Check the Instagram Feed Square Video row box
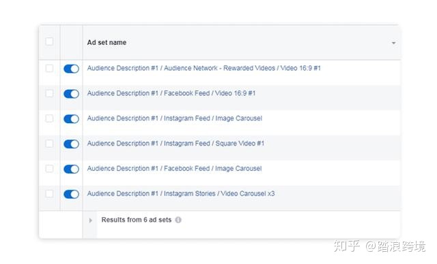Image resolution: width=437 pixels, height=264 pixels. pyautogui.click(x=49, y=144)
